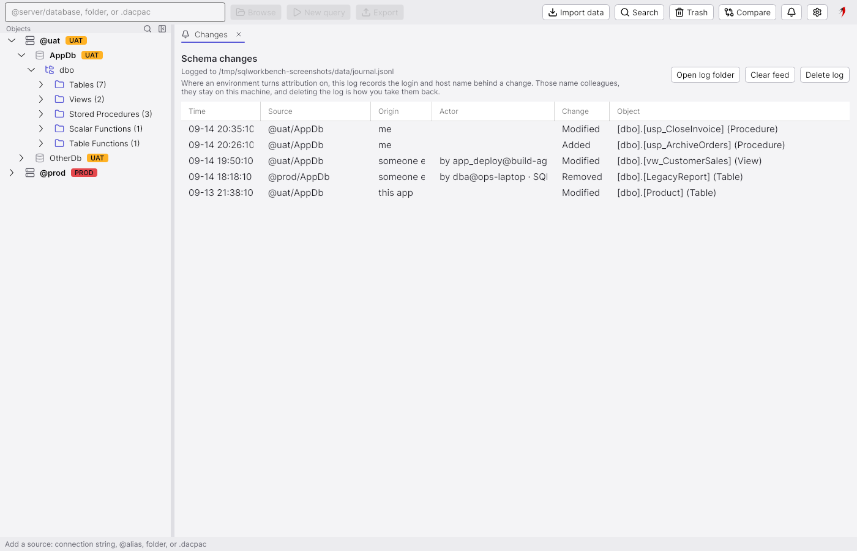Click the Compare button
Viewport: 857px width, 551px height.
click(x=747, y=12)
